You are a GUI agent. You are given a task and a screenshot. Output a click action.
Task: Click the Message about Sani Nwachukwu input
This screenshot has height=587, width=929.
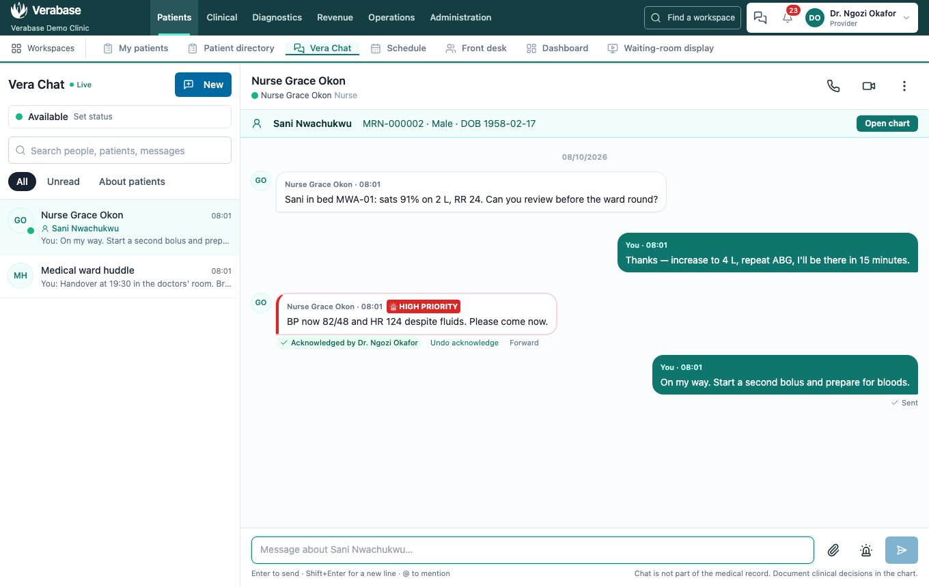pyautogui.click(x=533, y=550)
